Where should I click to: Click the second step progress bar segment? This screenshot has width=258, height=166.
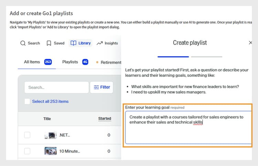click(x=207, y=57)
